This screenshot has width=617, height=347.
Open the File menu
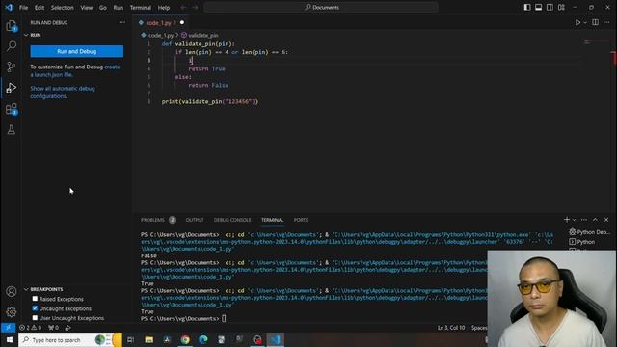[x=23, y=8]
